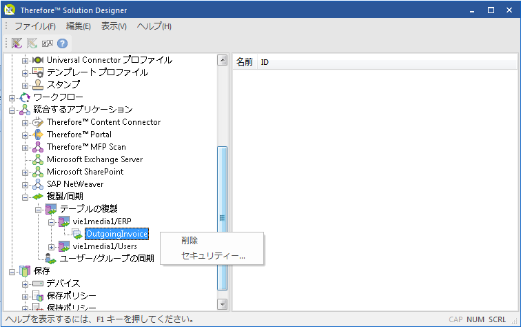Click the テーブルの複製 icon
The height and width of the screenshot is (327, 521).
tap(51, 209)
